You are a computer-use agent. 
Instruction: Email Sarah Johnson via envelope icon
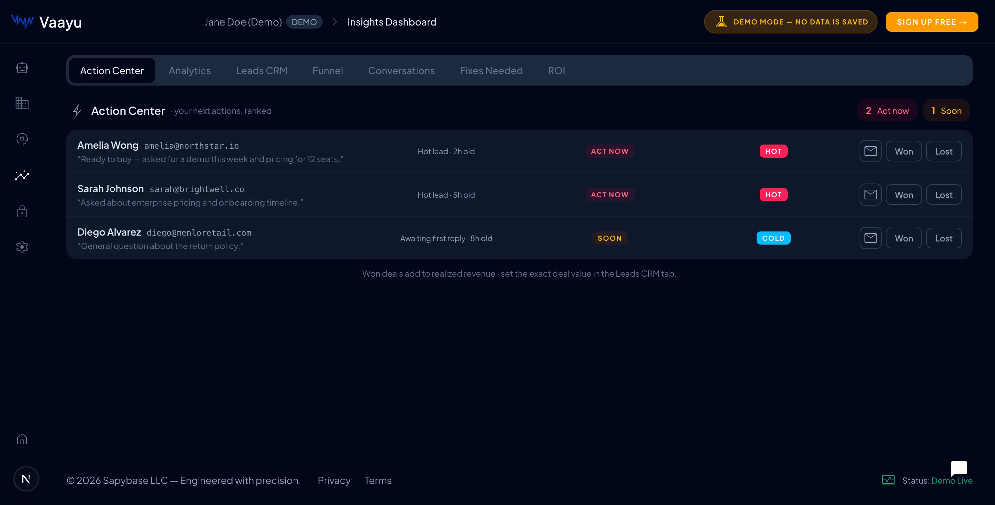coord(870,195)
